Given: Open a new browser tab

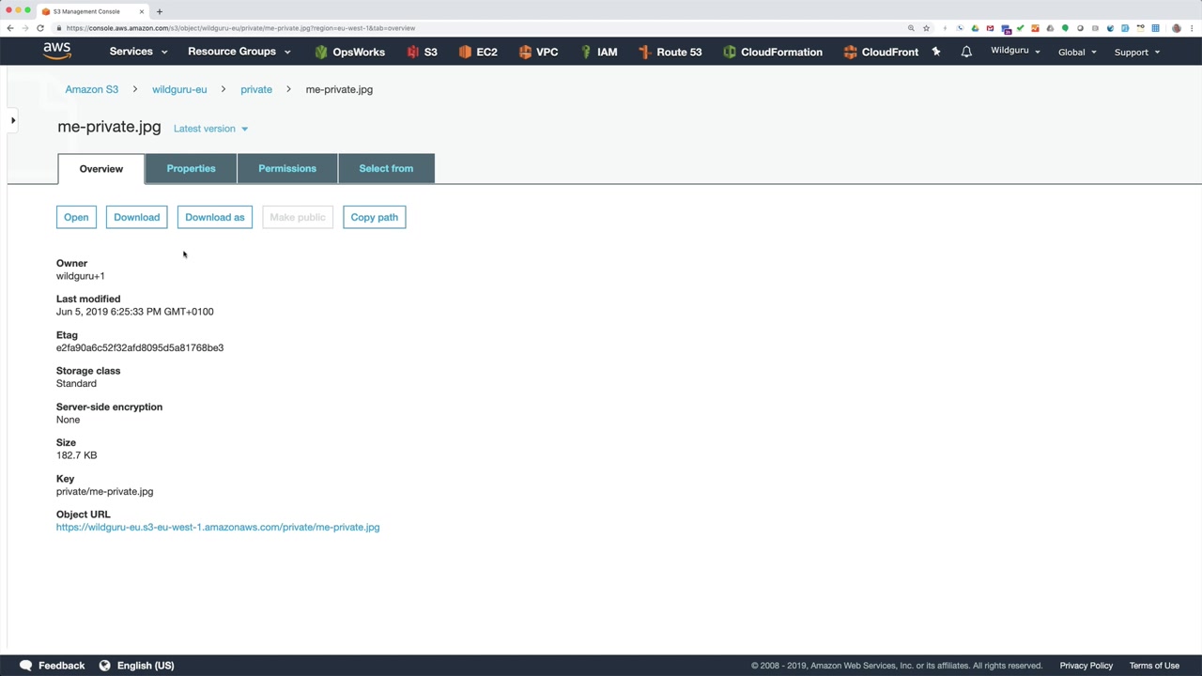Looking at the screenshot, I should (160, 11).
